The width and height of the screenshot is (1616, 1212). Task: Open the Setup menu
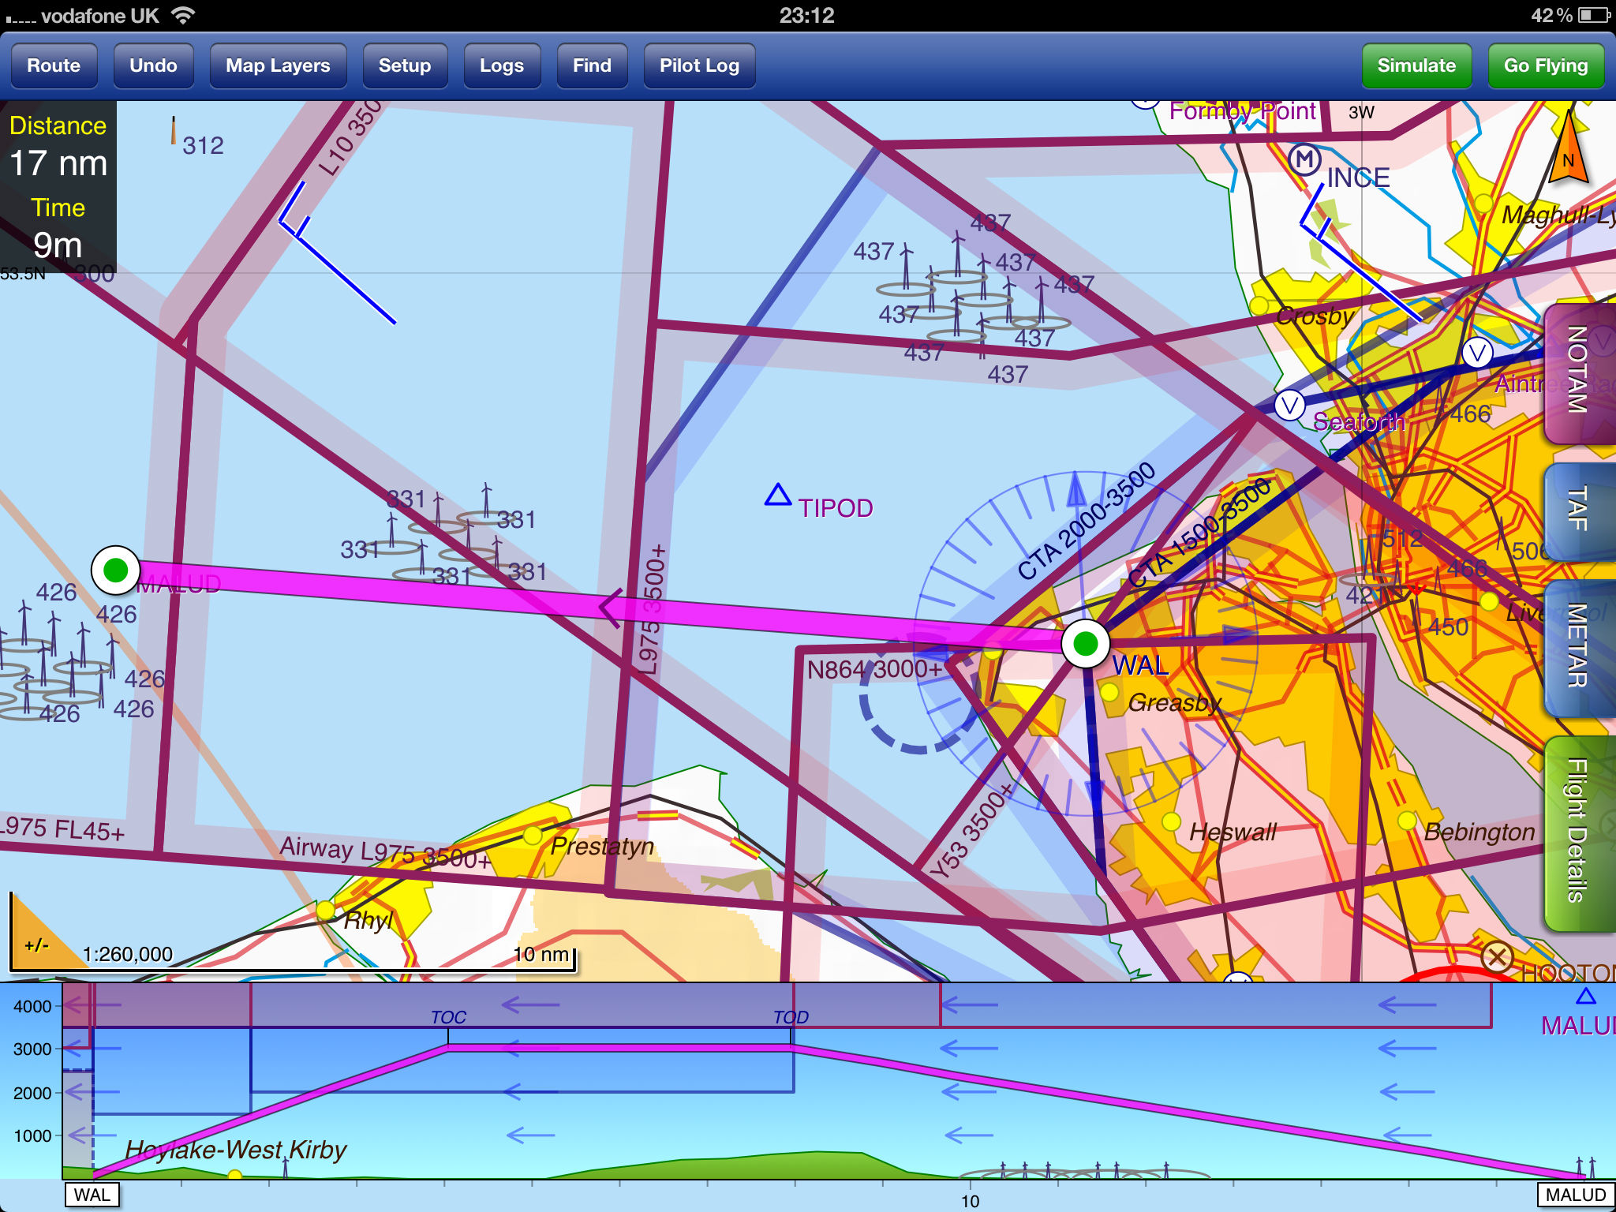point(405,65)
